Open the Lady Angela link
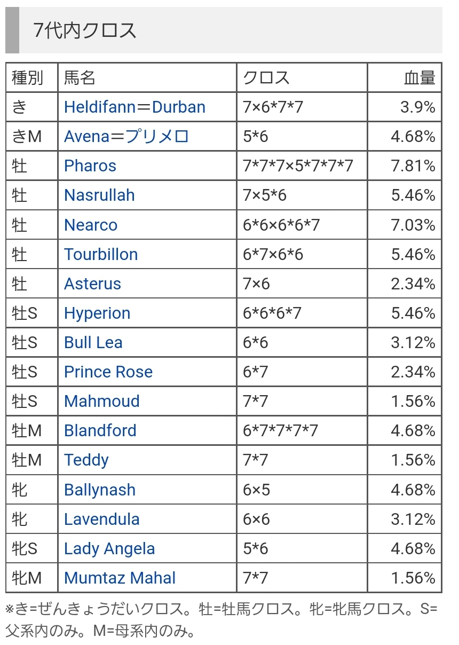Image resolution: width=459 pixels, height=645 pixels. 109,548
